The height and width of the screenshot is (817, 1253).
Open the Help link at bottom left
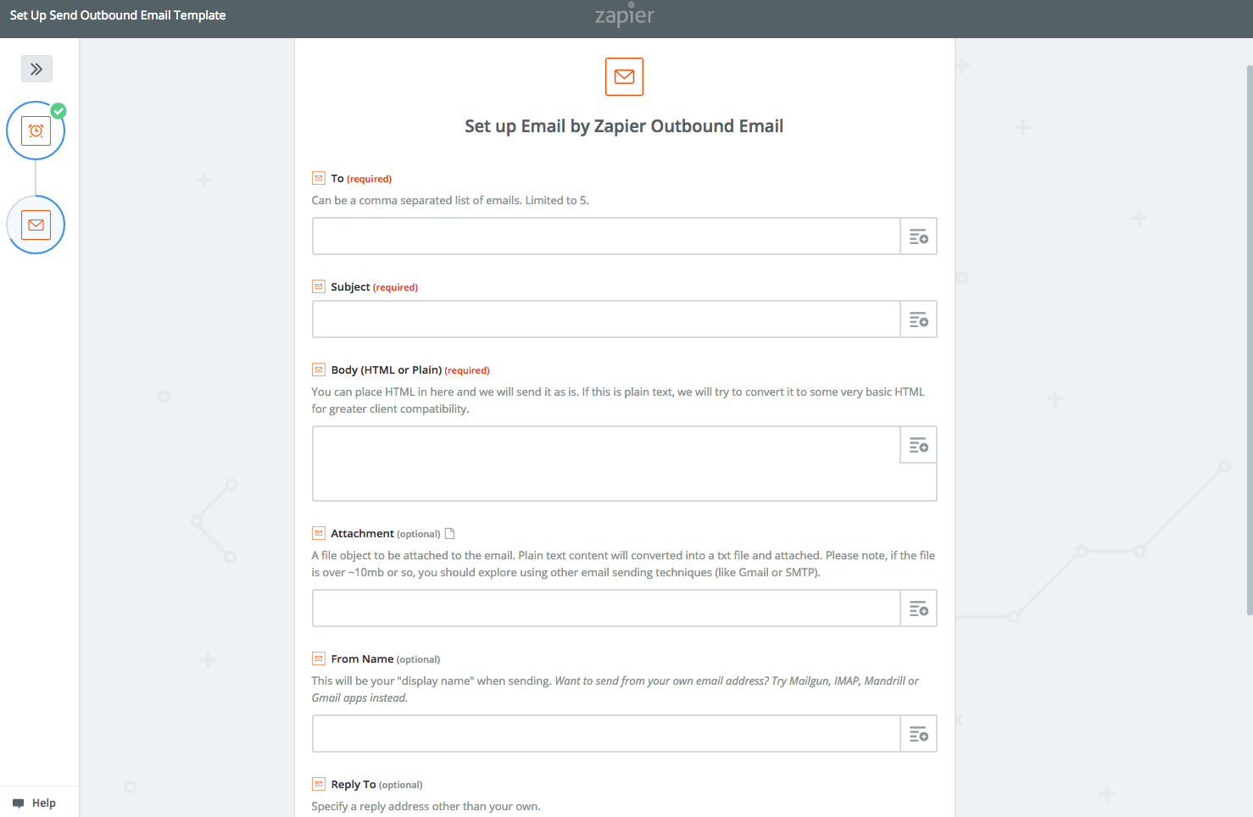[34, 803]
